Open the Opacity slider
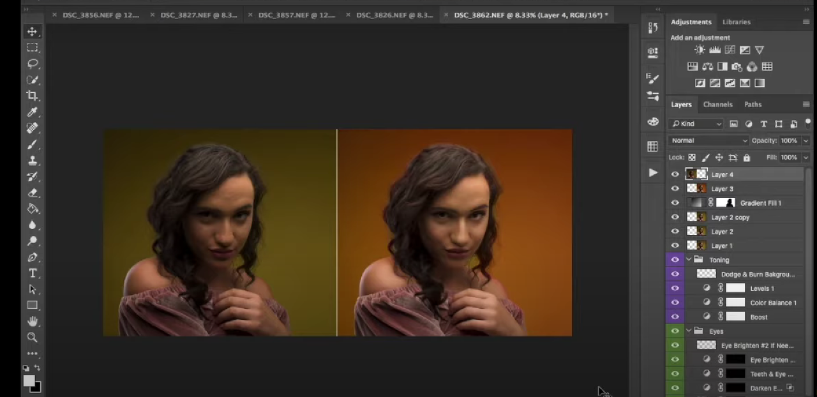 click(x=805, y=140)
